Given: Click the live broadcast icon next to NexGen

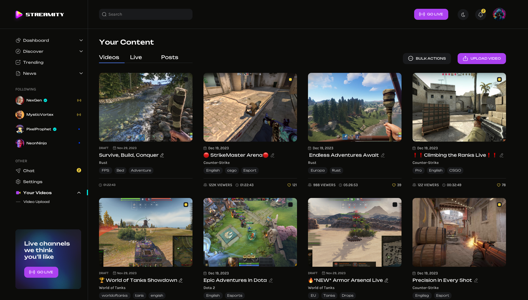Looking at the screenshot, I should coord(79,100).
